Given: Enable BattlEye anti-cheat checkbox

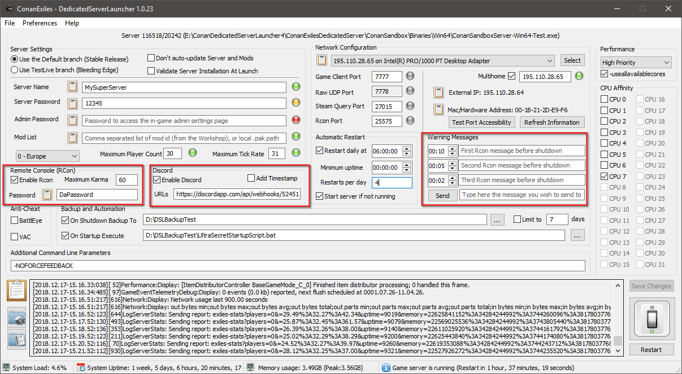Looking at the screenshot, I should [x=15, y=221].
